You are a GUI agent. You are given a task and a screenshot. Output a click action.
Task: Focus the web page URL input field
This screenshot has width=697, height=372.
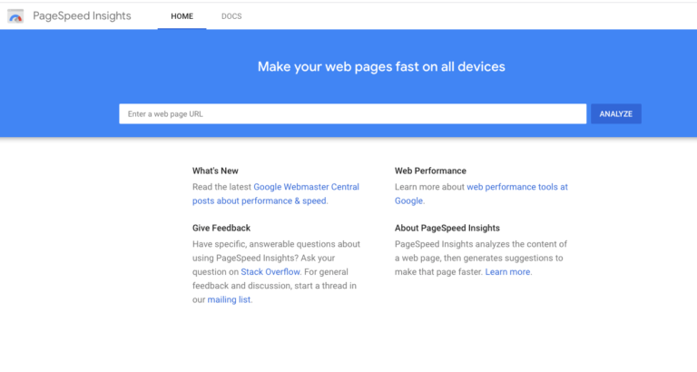click(352, 113)
